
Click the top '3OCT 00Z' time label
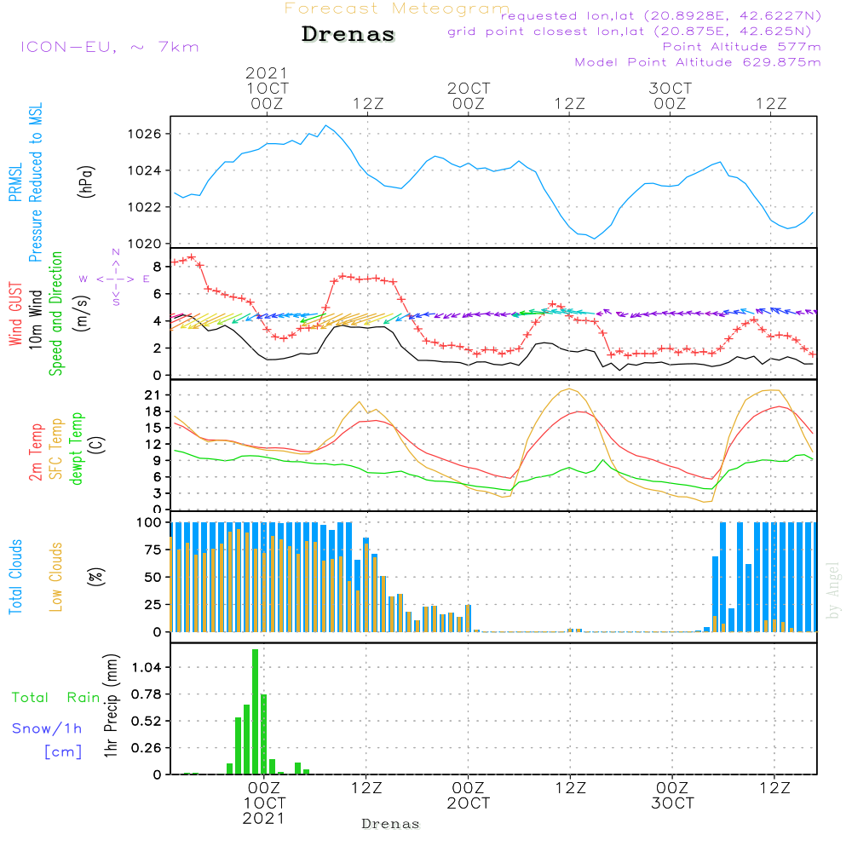pyautogui.click(x=670, y=96)
